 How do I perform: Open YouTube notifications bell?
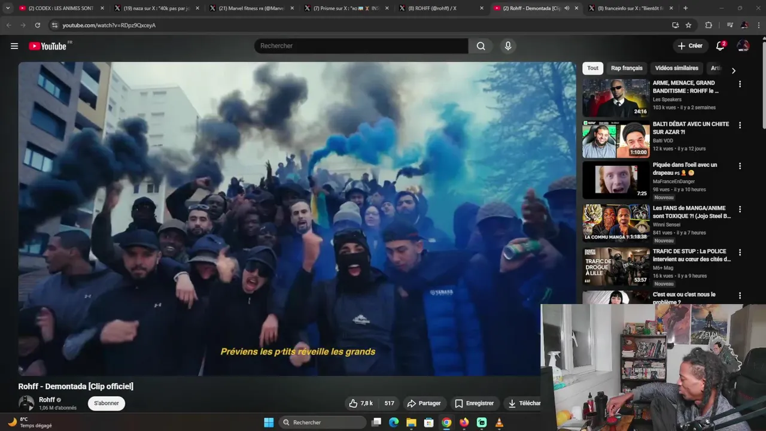(x=721, y=46)
